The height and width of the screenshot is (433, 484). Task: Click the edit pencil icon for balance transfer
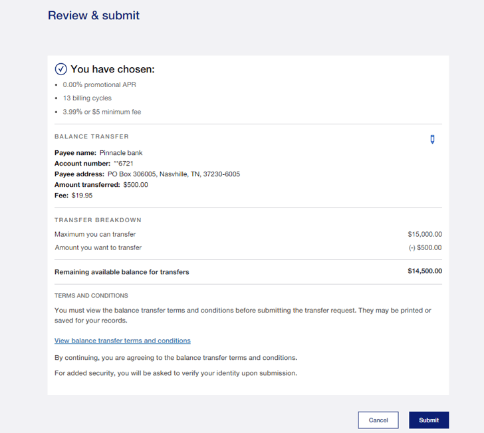(x=432, y=139)
